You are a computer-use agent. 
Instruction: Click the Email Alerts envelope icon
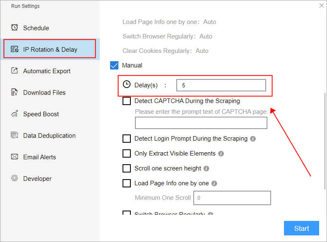click(x=14, y=157)
